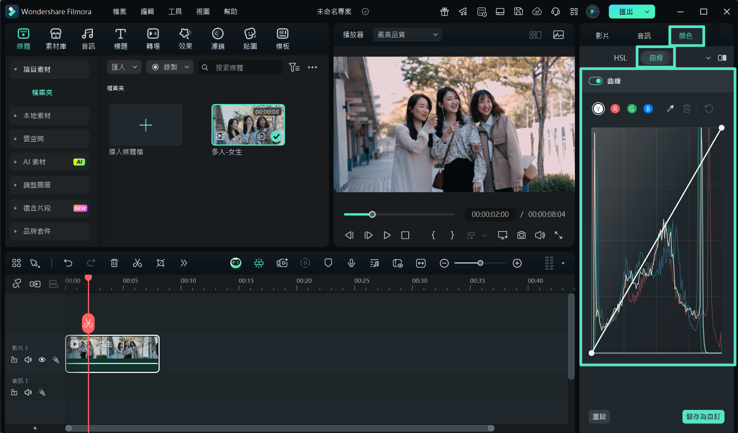Click the gift icon in title bar
This screenshot has width=738, height=433.
tap(445, 12)
